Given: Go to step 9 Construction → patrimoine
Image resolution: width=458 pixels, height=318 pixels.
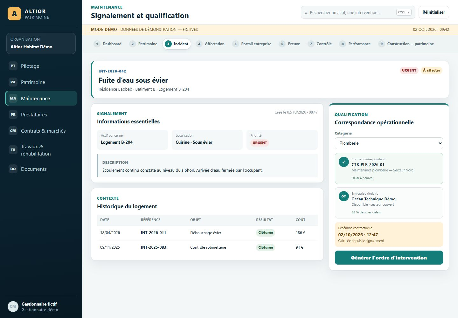Looking at the screenshot, I should pos(406,44).
